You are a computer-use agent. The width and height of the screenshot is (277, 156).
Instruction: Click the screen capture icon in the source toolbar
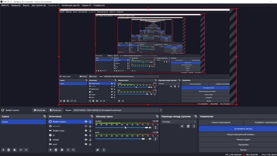[x=3, y=110]
